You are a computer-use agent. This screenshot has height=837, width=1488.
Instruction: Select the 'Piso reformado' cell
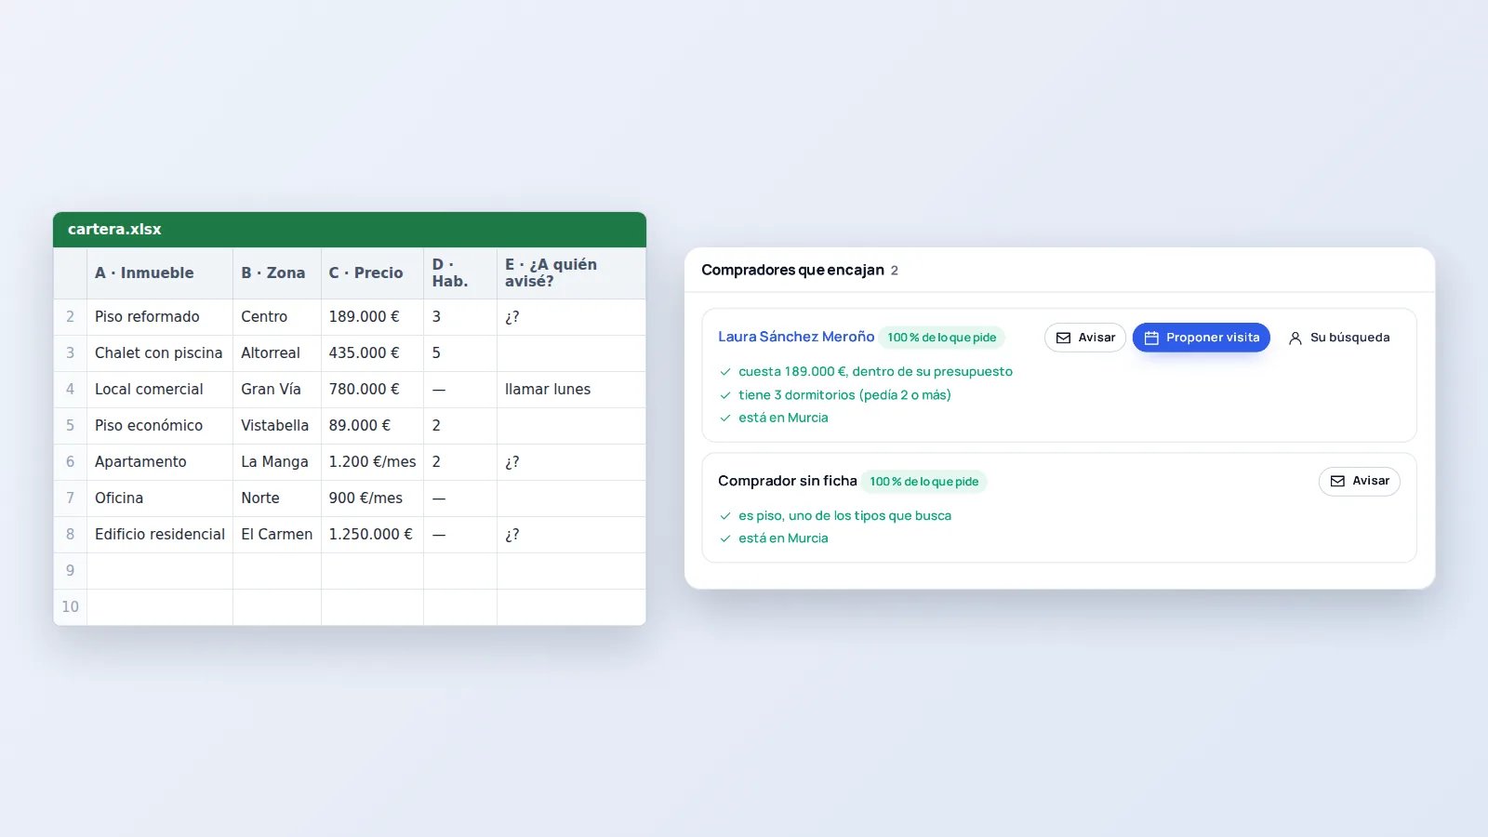(160, 317)
